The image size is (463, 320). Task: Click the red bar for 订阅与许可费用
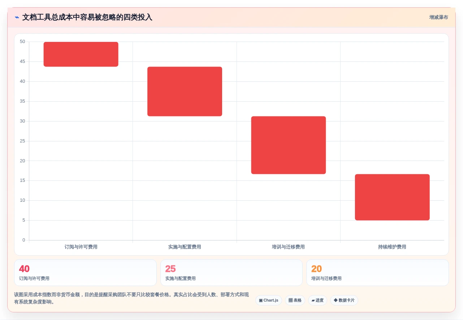click(x=81, y=54)
